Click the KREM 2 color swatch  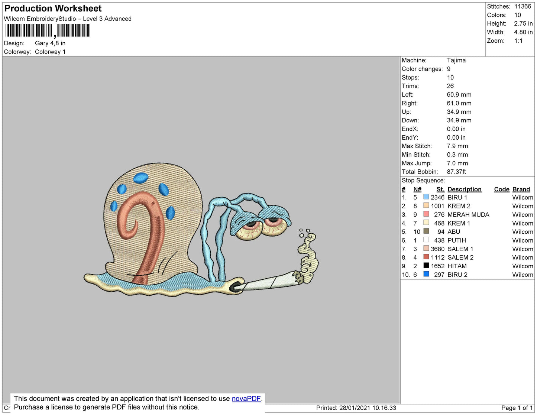pyautogui.click(x=426, y=205)
